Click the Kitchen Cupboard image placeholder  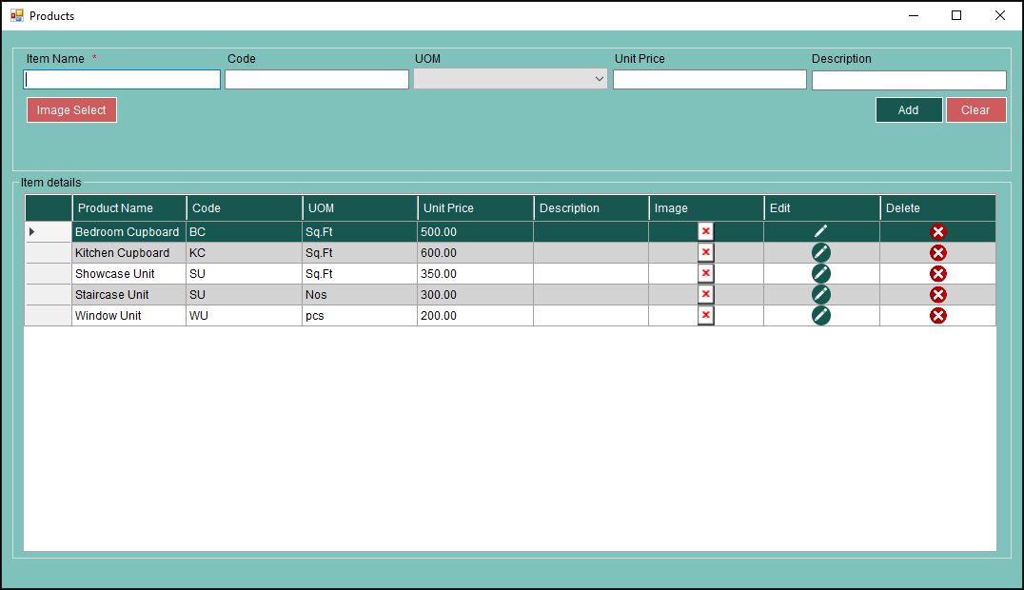click(x=705, y=252)
